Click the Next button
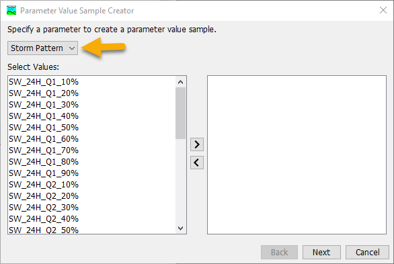The height and width of the screenshot is (264, 394). pyautogui.click(x=321, y=252)
